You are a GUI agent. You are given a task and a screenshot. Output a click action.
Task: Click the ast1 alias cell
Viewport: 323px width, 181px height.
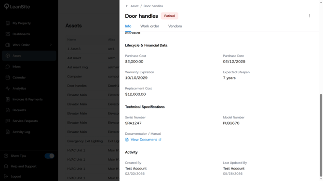click(x=111, y=49)
